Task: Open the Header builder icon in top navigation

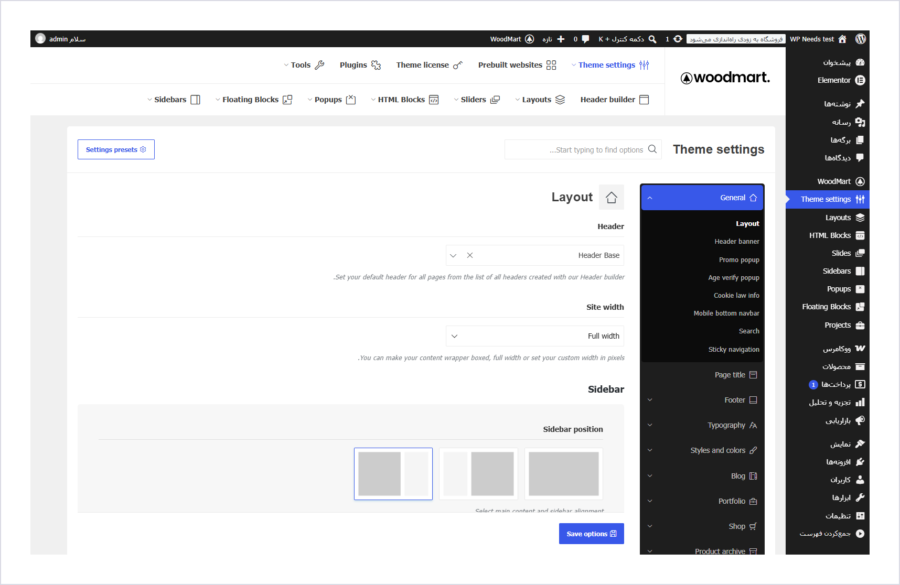Action: (645, 100)
